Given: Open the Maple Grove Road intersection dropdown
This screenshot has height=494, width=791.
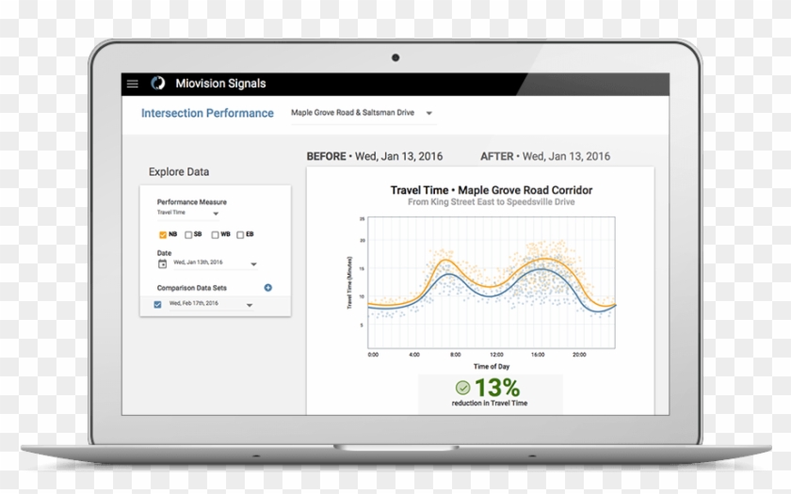Looking at the screenshot, I should coord(429,113).
